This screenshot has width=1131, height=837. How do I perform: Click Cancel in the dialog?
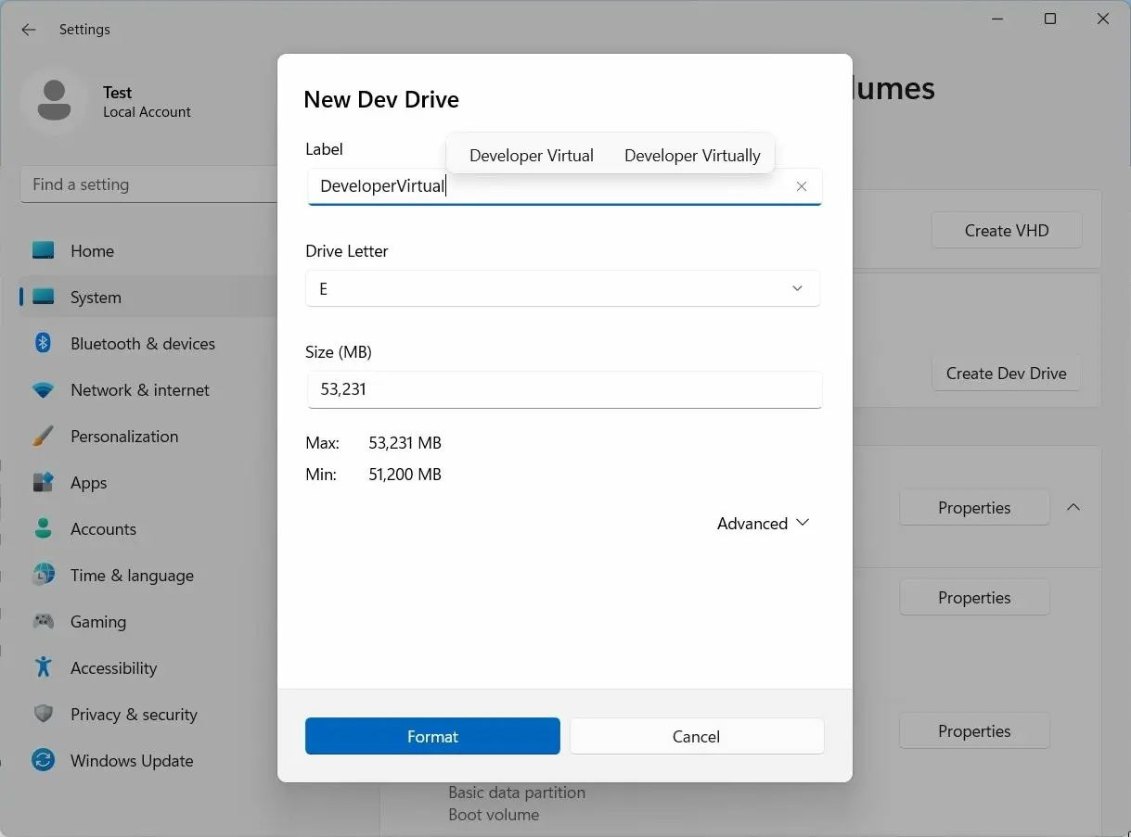696,737
